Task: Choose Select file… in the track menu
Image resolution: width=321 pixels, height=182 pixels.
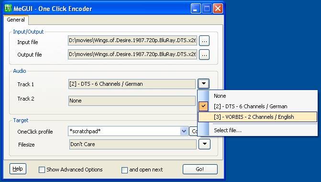Action: click(x=257, y=130)
